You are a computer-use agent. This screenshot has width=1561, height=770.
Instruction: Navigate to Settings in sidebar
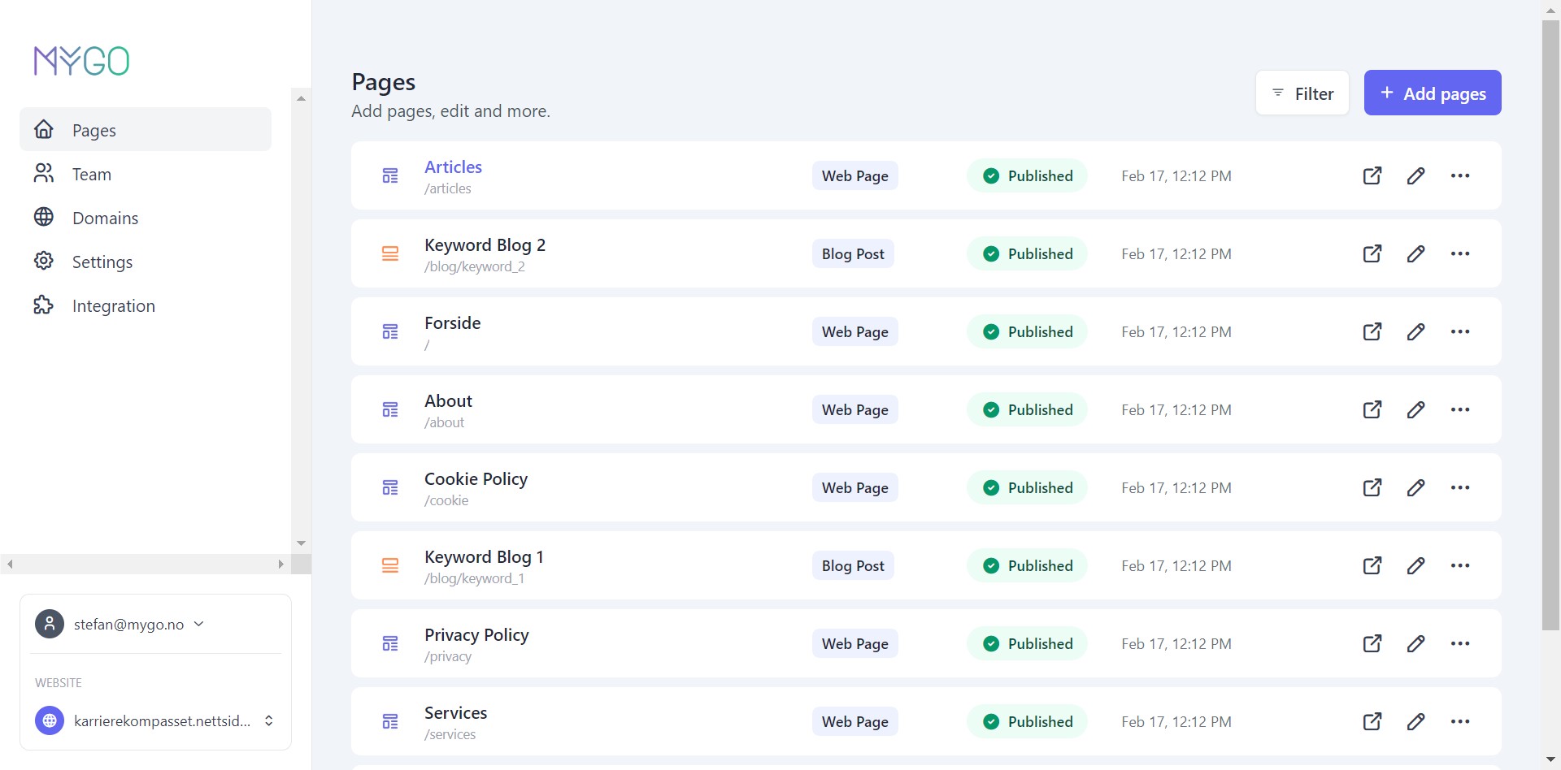click(102, 262)
